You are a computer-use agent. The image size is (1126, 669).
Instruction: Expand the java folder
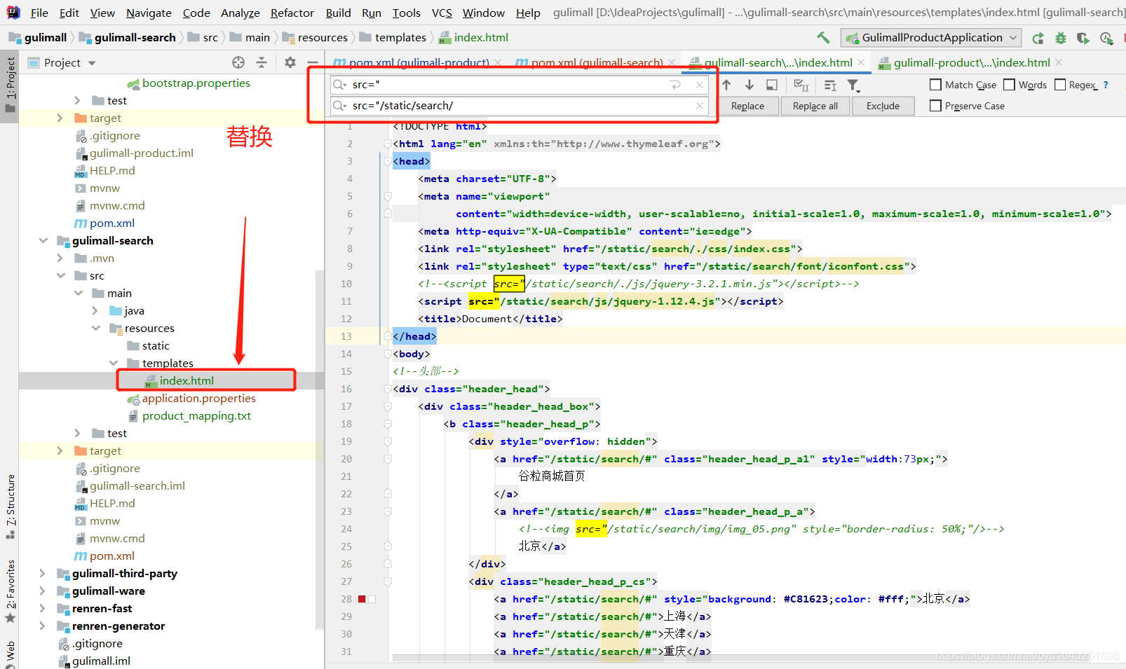95,310
